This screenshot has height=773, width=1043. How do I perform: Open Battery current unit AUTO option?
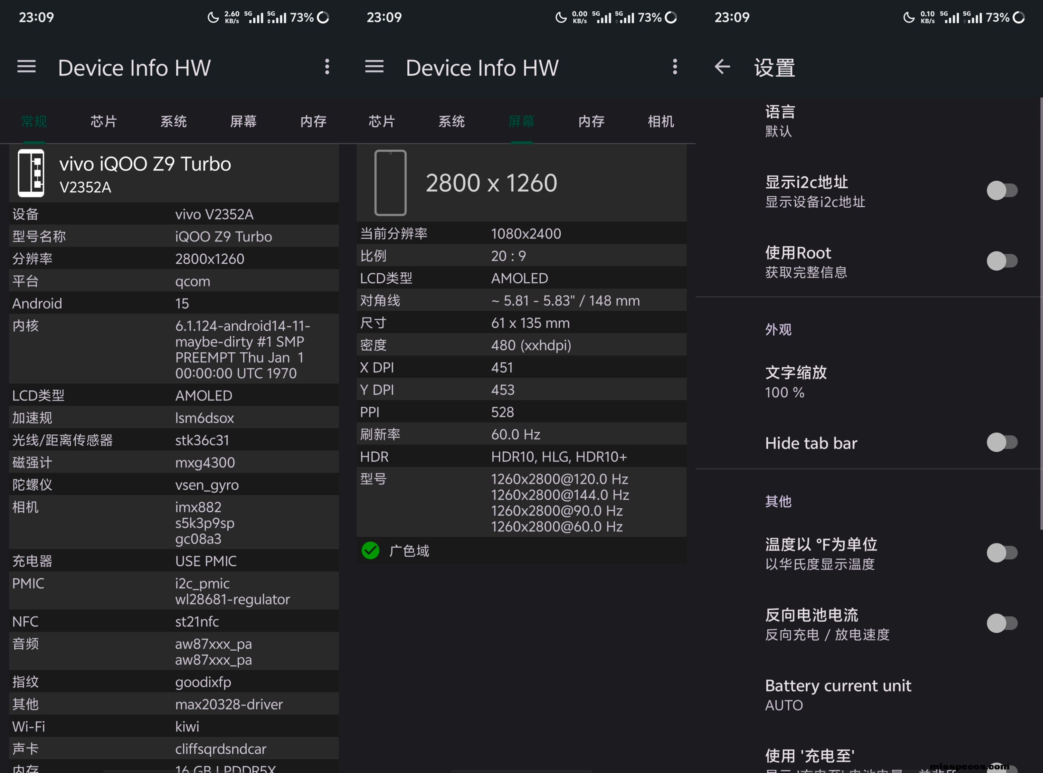pos(838,695)
